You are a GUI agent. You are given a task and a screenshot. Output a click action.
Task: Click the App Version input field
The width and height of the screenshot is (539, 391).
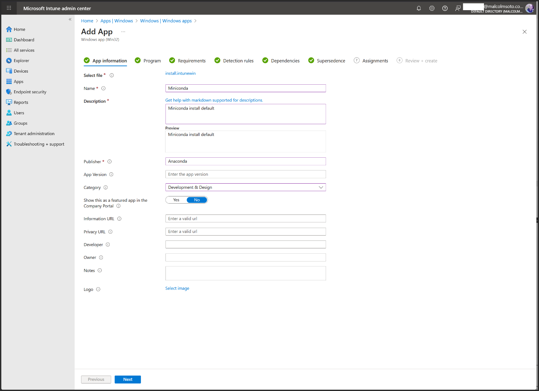[245, 174]
